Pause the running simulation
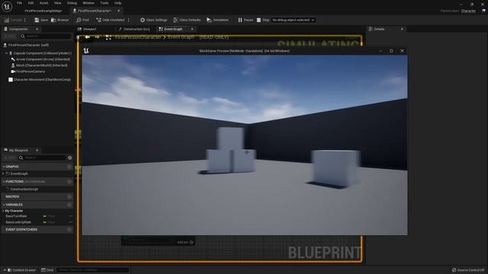This screenshot has height=274, width=488. point(246,20)
